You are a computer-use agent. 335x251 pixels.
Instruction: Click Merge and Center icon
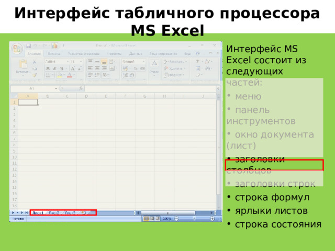pyautogui.click(x=112, y=69)
